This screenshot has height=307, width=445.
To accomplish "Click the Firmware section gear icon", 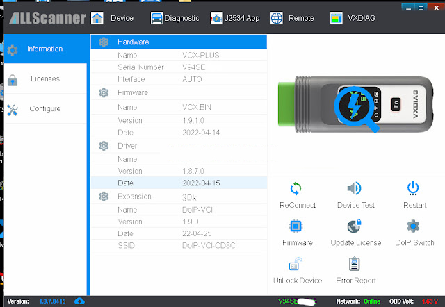I will 104,92.
